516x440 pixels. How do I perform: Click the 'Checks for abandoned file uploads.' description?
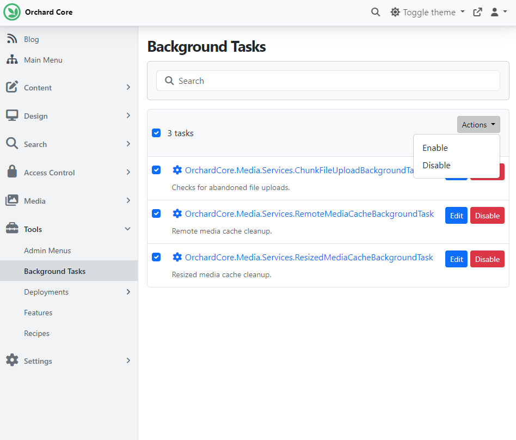point(231,187)
